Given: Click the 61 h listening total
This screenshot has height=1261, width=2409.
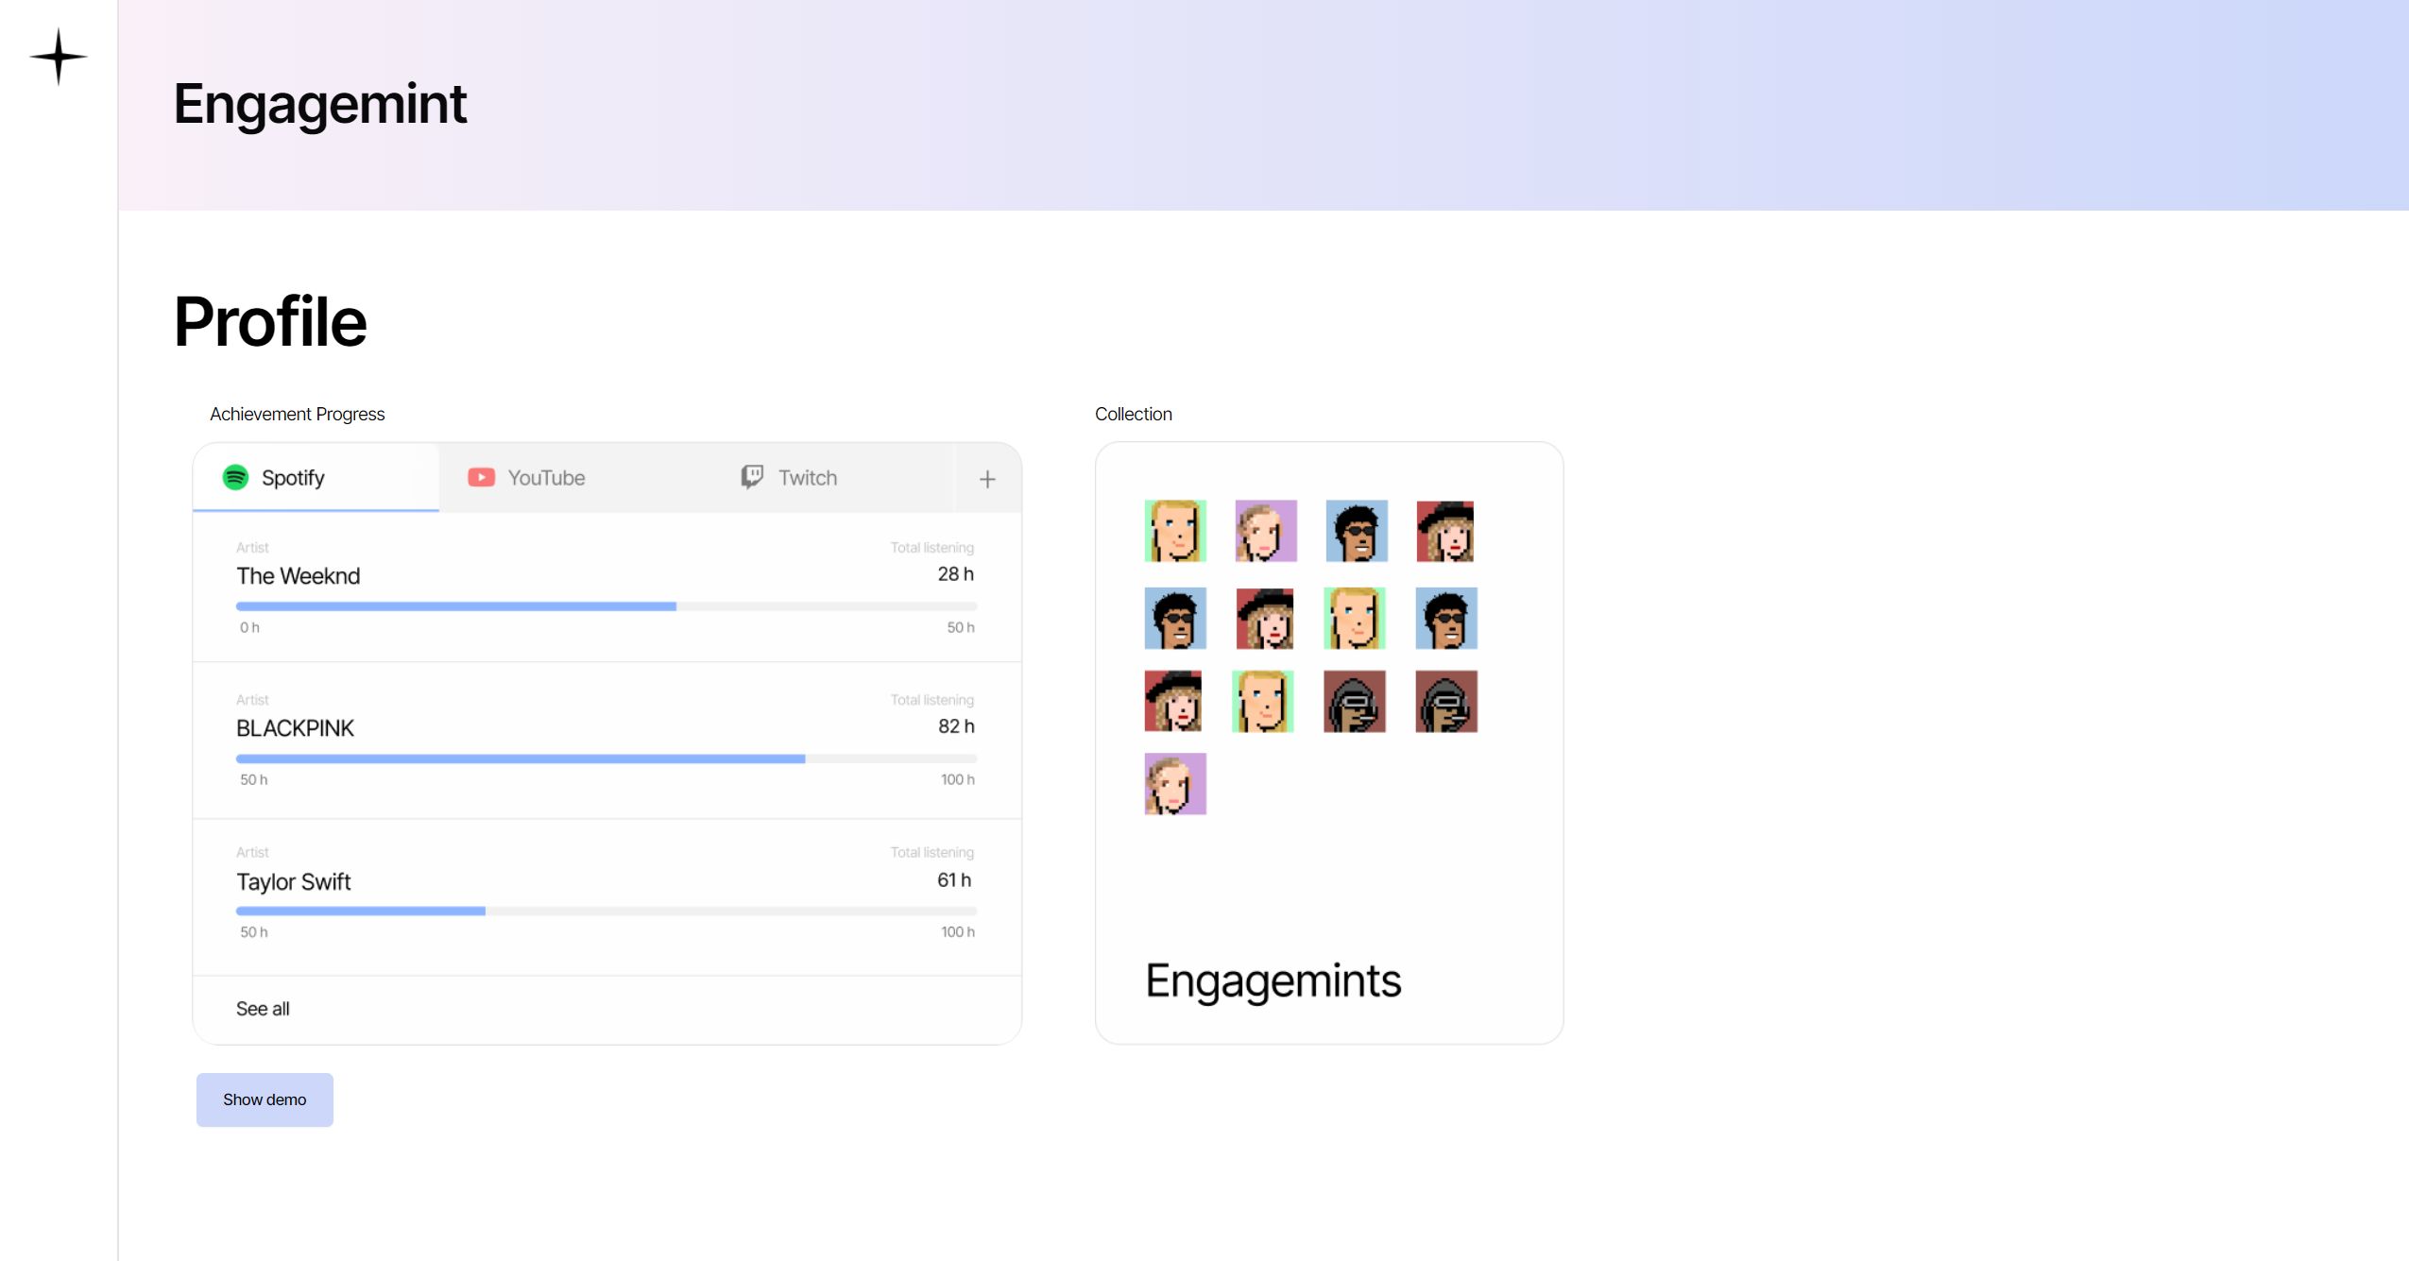Looking at the screenshot, I should 954,880.
